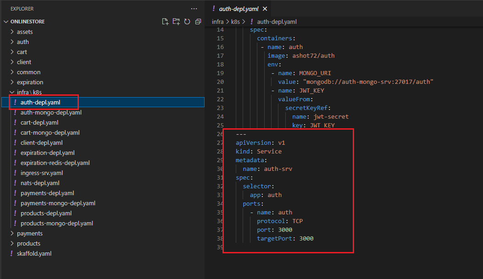Screen dimensions: 483x279
Task: Click line number 27 in the gutter
Action: pyautogui.click(x=220, y=142)
